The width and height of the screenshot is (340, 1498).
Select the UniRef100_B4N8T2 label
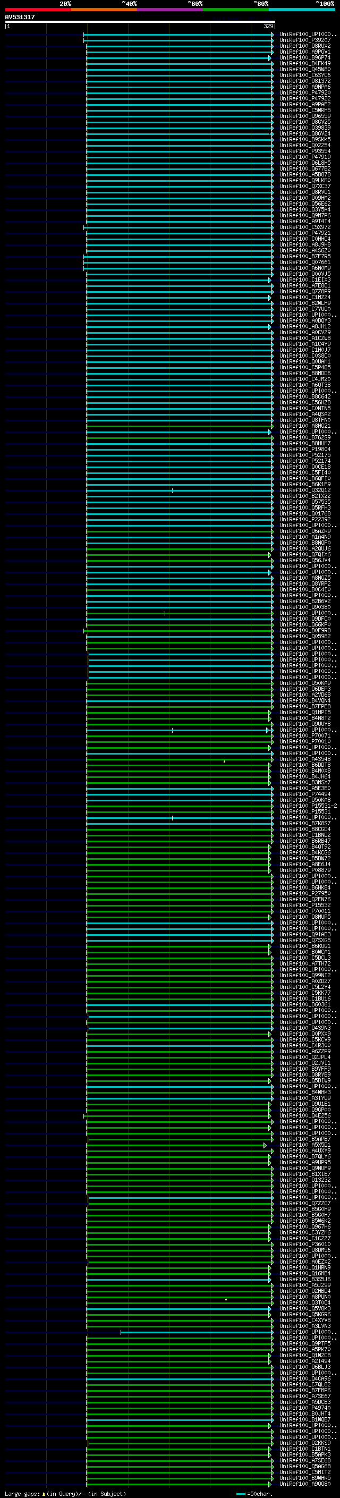coord(304,717)
